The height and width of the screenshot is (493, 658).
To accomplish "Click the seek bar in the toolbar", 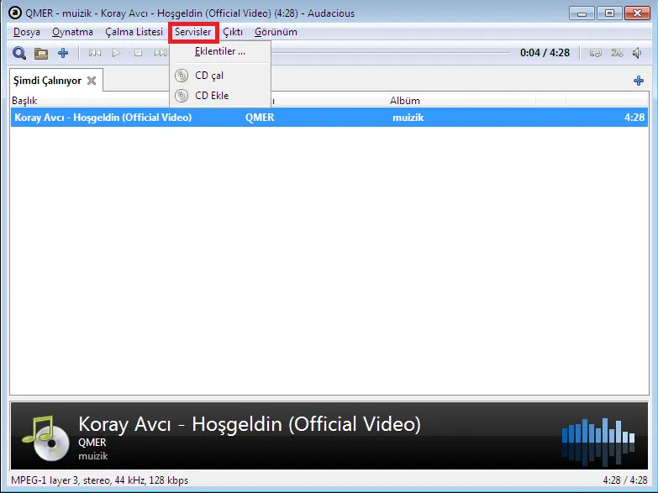I will coord(390,53).
